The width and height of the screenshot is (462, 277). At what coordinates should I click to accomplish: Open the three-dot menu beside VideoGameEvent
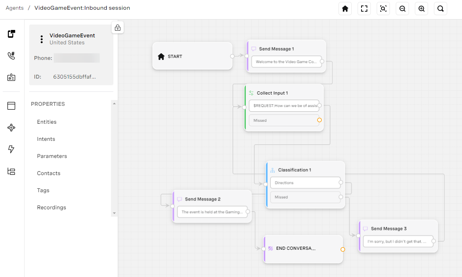pos(42,39)
